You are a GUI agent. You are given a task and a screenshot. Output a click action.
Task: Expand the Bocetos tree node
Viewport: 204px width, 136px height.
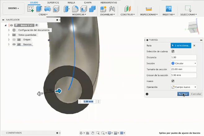[9, 44]
